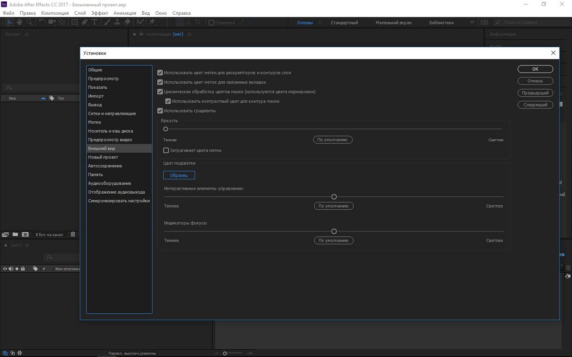Click 'По умолчанию' under the Яркость slider

[332, 140]
